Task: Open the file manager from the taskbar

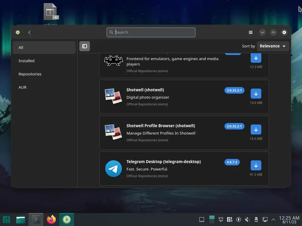Action: tap(21, 220)
